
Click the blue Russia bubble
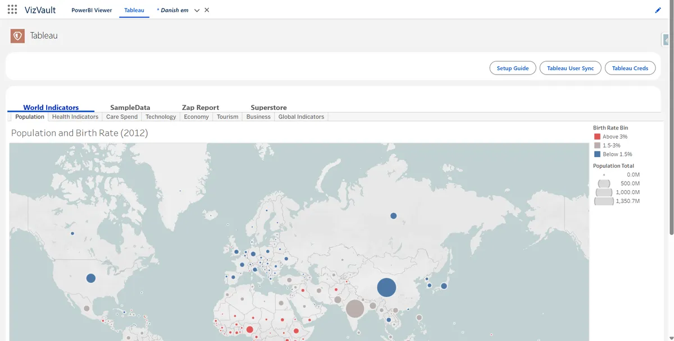394,215
